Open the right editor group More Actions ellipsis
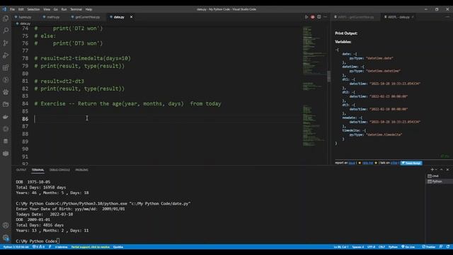Viewport: 453px width, 255px height. 447,17
